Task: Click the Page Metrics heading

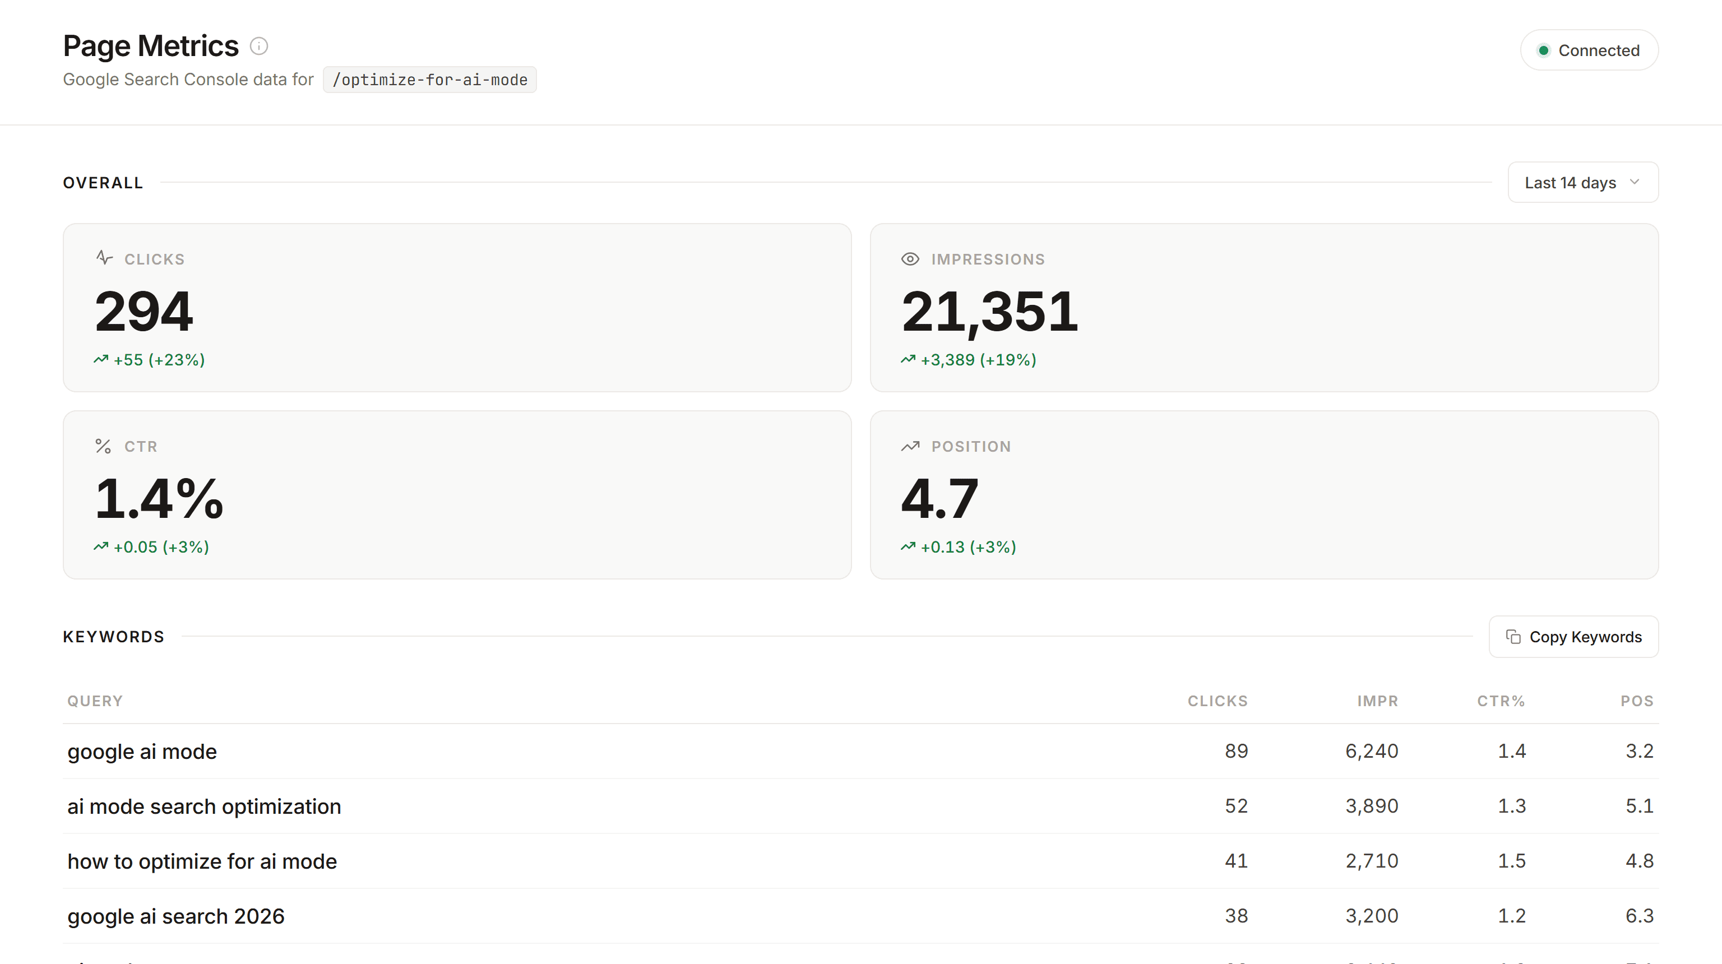Action: click(x=150, y=46)
